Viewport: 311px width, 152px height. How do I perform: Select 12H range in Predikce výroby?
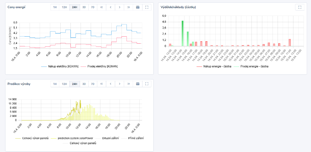(x=64, y=84)
